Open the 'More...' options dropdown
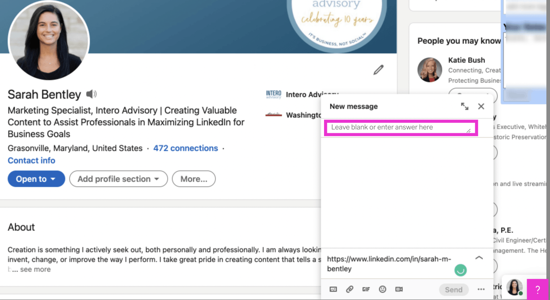550x300 pixels. 193,179
